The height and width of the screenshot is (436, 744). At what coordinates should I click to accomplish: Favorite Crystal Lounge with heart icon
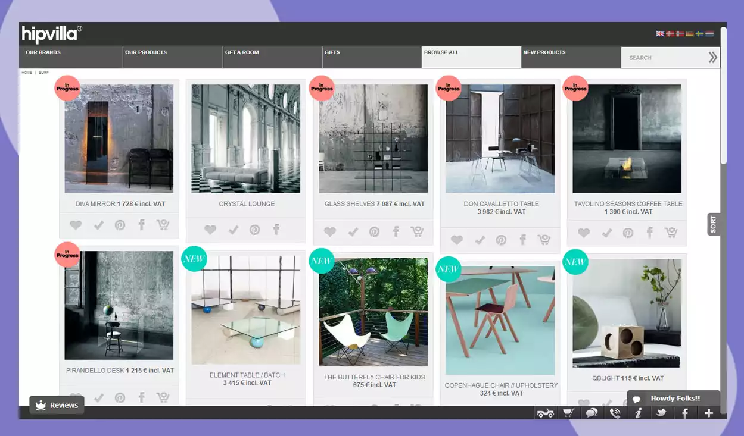click(210, 230)
